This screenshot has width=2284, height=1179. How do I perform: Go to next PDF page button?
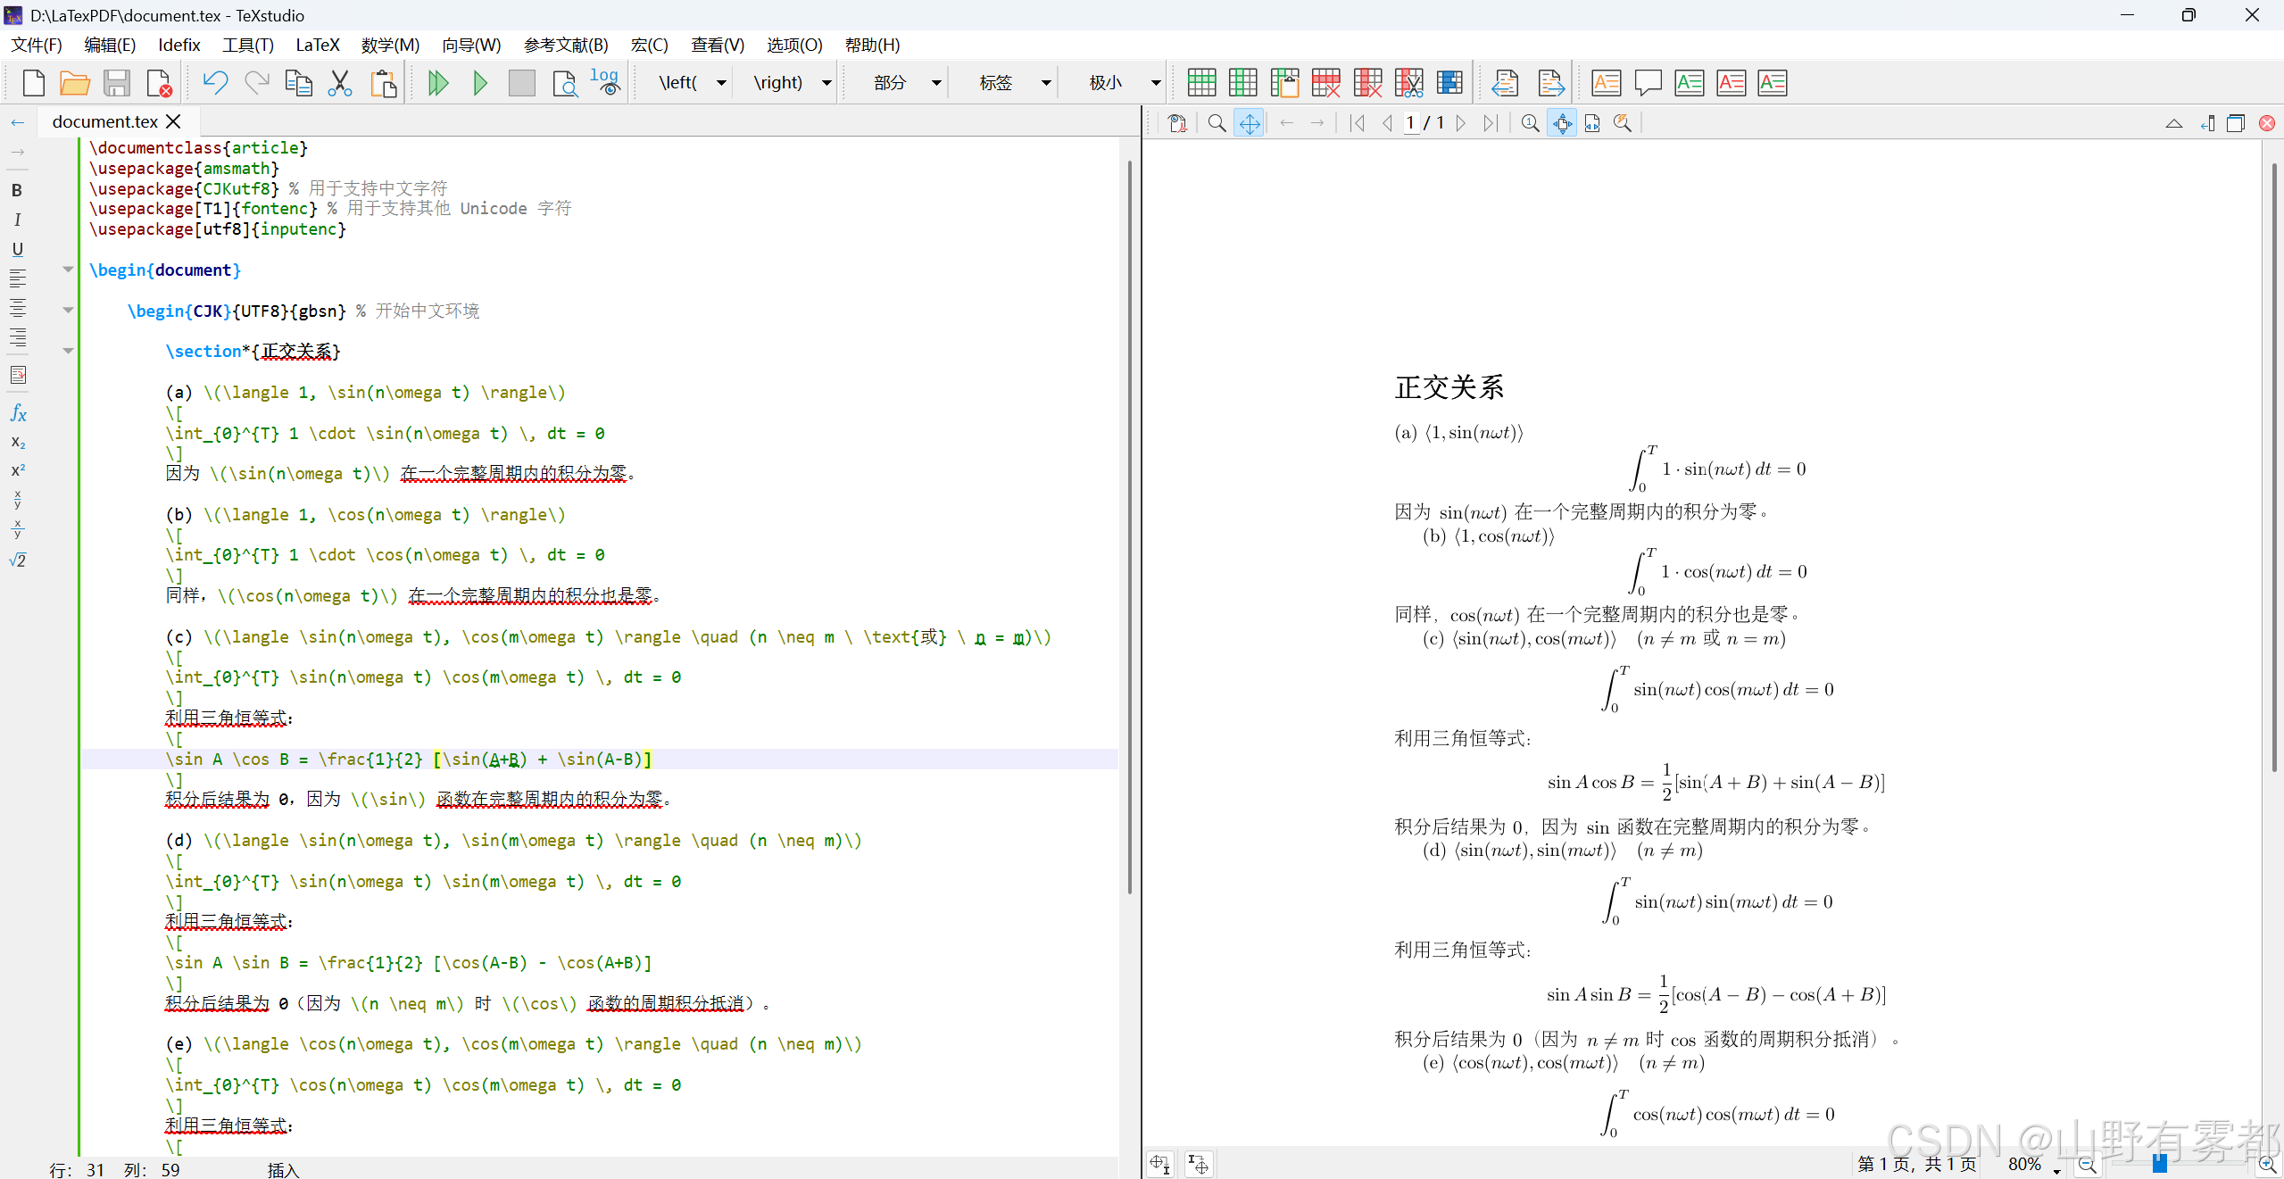[x=1461, y=123]
